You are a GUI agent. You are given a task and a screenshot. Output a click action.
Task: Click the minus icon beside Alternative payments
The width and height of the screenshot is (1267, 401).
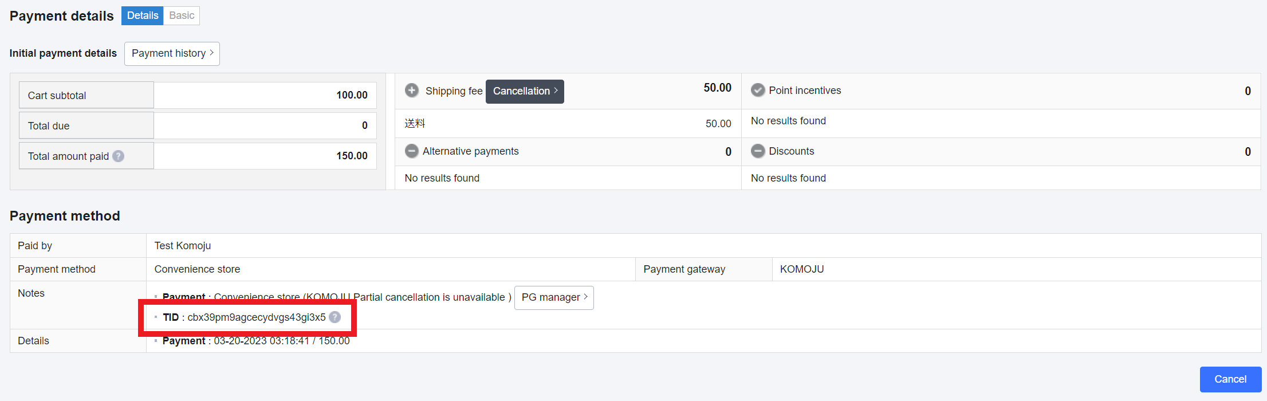click(411, 151)
